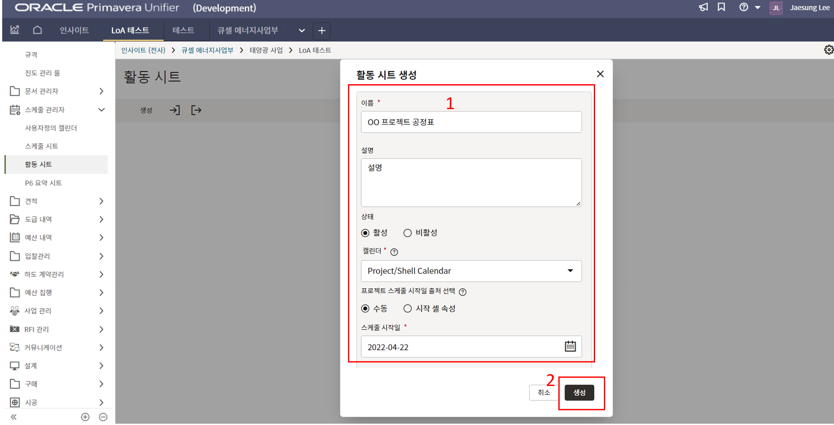Choose the 시작 셀 속성 radio option

click(x=408, y=309)
